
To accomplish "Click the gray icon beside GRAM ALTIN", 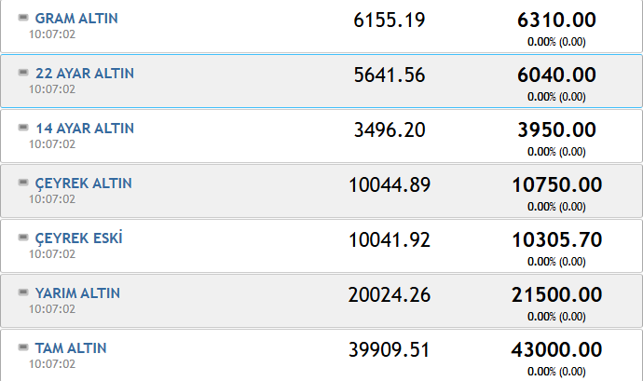I will point(23,17).
